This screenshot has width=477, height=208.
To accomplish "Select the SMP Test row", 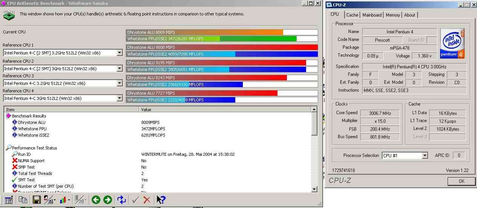I will pos(157,167).
